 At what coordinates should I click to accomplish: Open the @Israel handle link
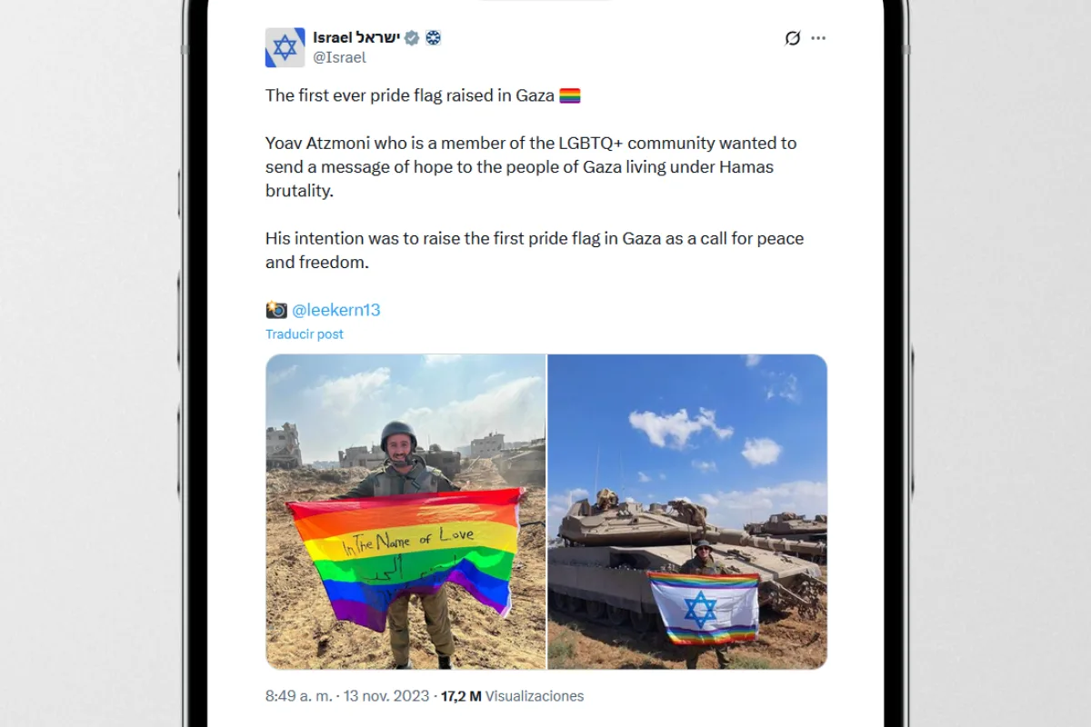coord(339,57)
